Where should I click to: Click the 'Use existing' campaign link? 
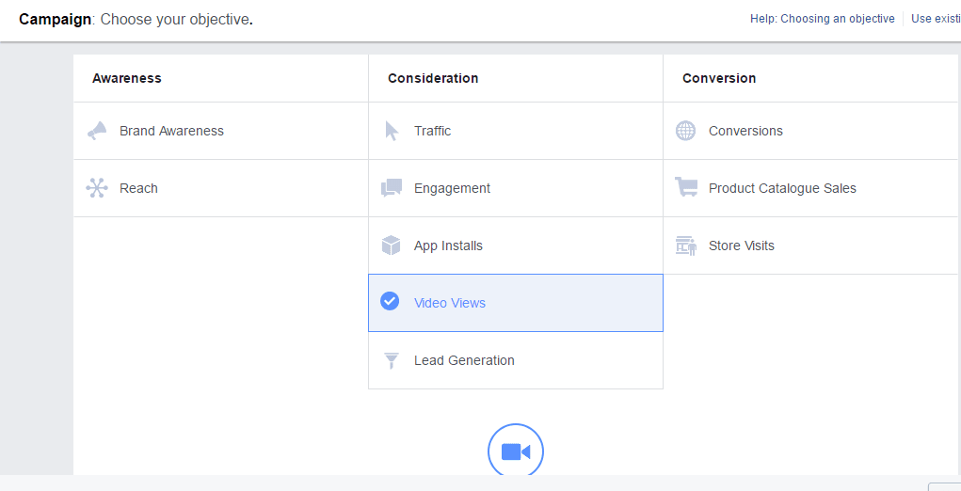coord(935,19)
